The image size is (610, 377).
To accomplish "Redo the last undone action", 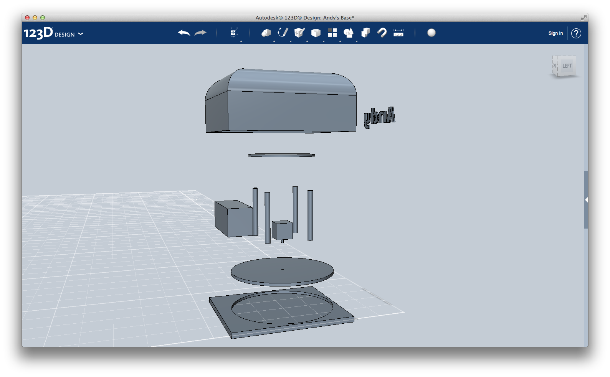I will [x=200, y=33].
